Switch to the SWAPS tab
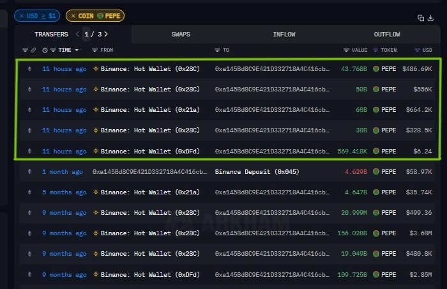 point(181,34)
